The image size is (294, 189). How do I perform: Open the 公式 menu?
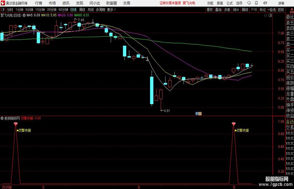[x=229, y=3]
